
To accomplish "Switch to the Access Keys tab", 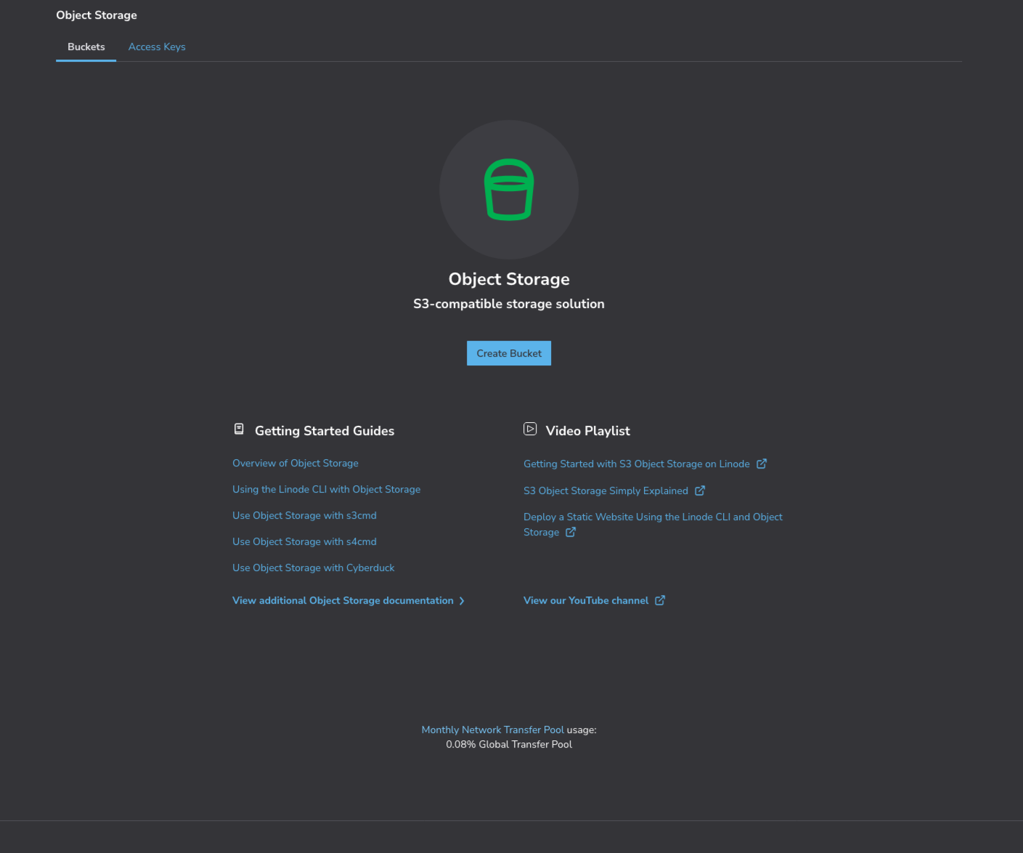I will click(x=157, y=47).
